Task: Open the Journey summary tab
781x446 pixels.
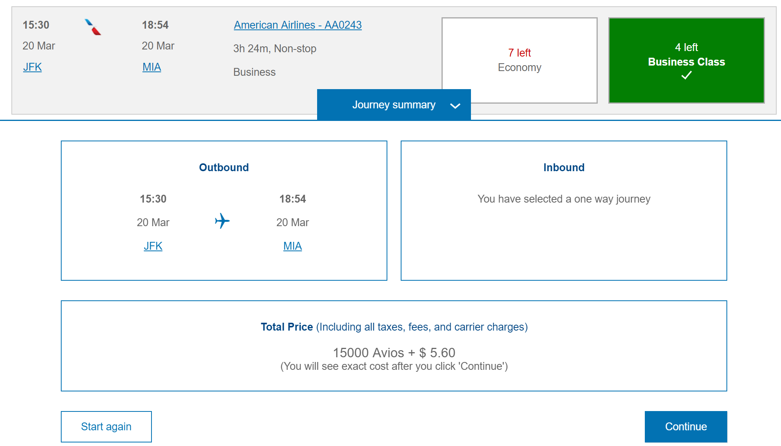Action: pyautogui.click(x=393, y=105)
